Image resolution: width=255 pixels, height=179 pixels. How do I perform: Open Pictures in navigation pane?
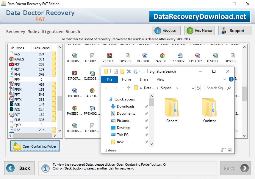click(x=120, y=121)
